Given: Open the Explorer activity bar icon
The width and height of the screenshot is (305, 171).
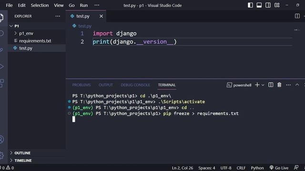Looking at the screenshot, I should (x=1, y=18).
